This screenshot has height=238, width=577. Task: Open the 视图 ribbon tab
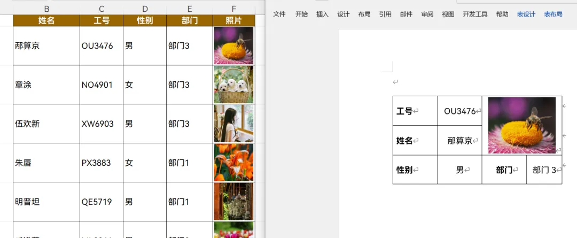click(x=448, y=14)
